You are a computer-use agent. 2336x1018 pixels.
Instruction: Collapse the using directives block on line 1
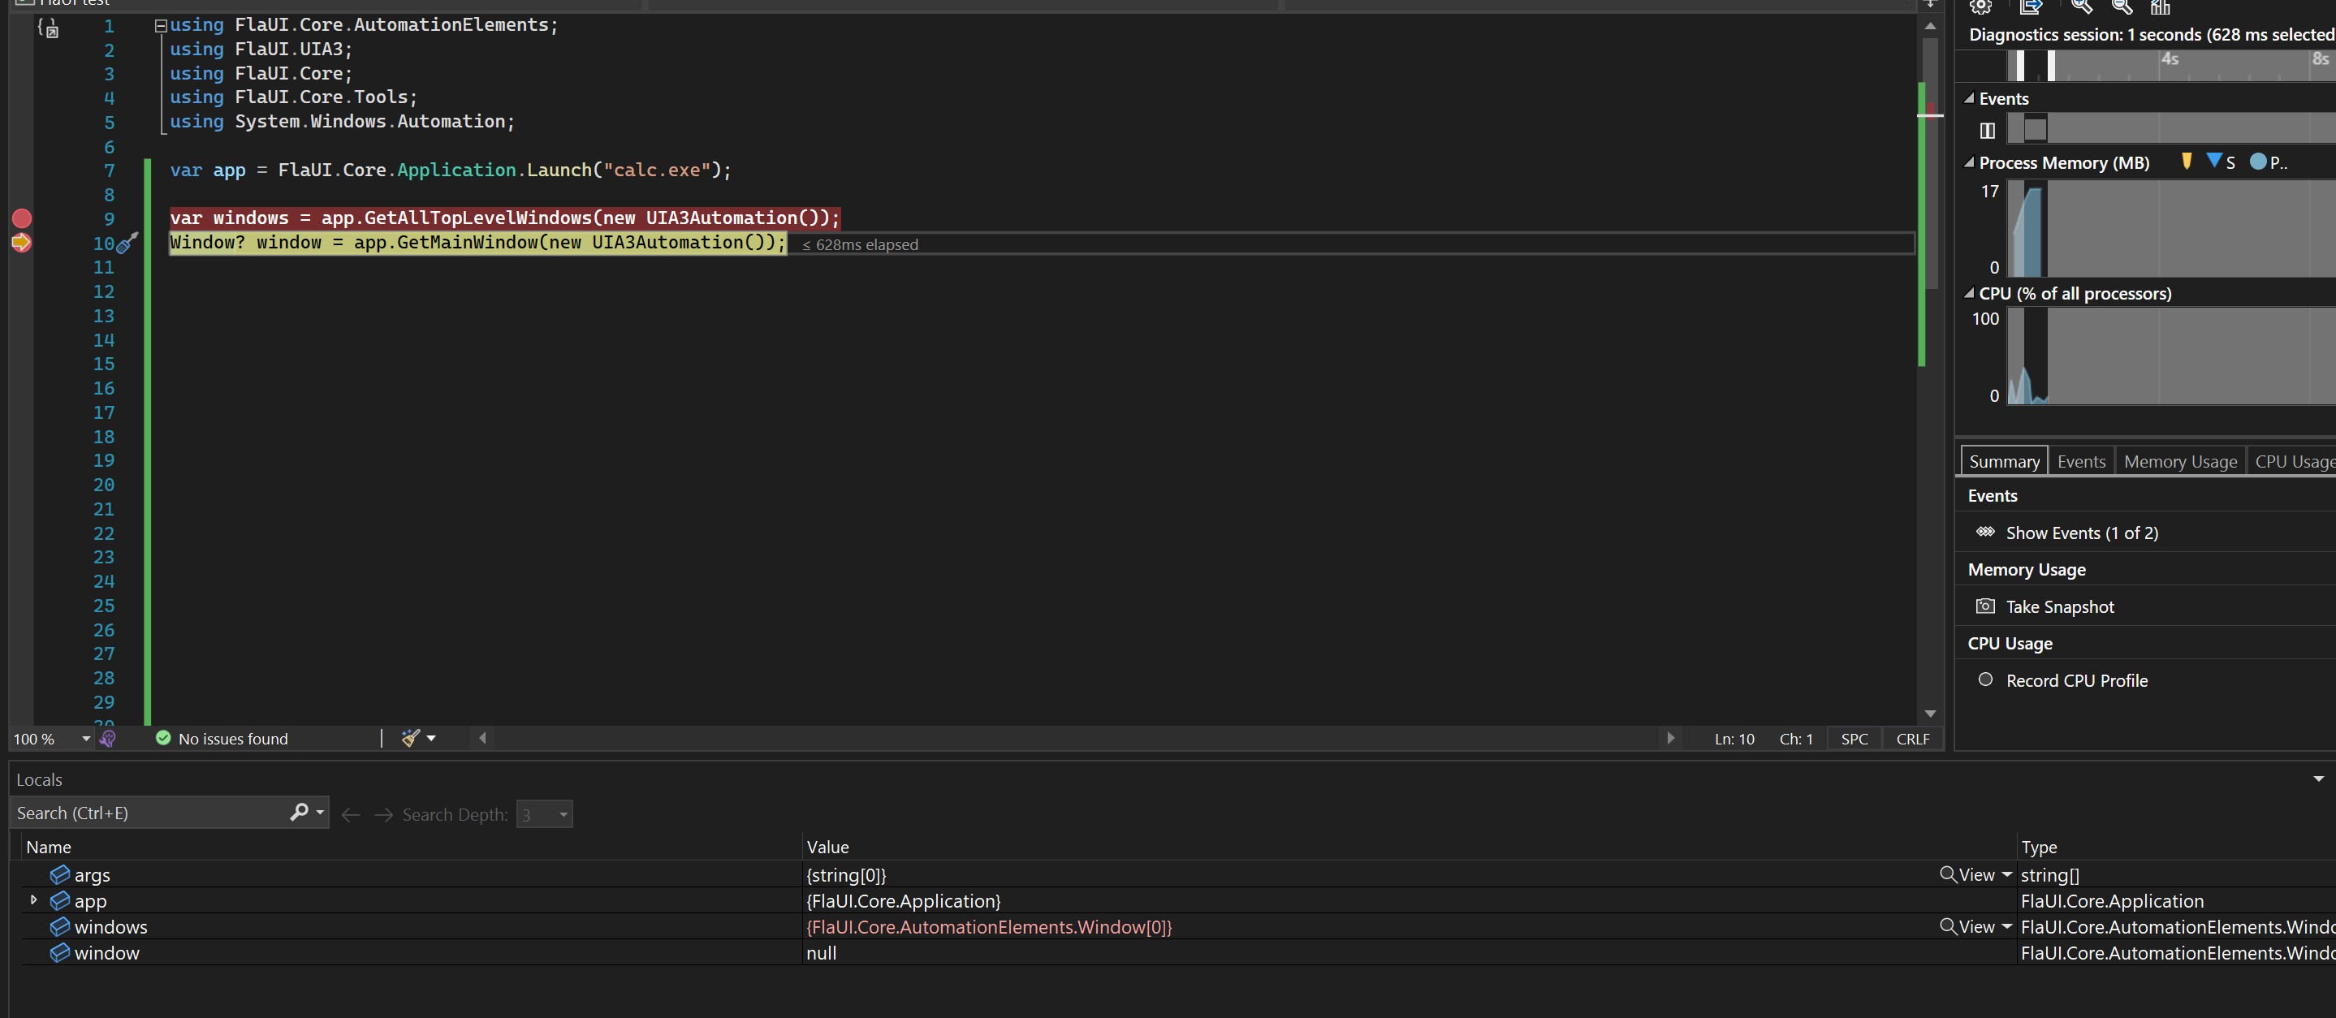coord(161,25)
